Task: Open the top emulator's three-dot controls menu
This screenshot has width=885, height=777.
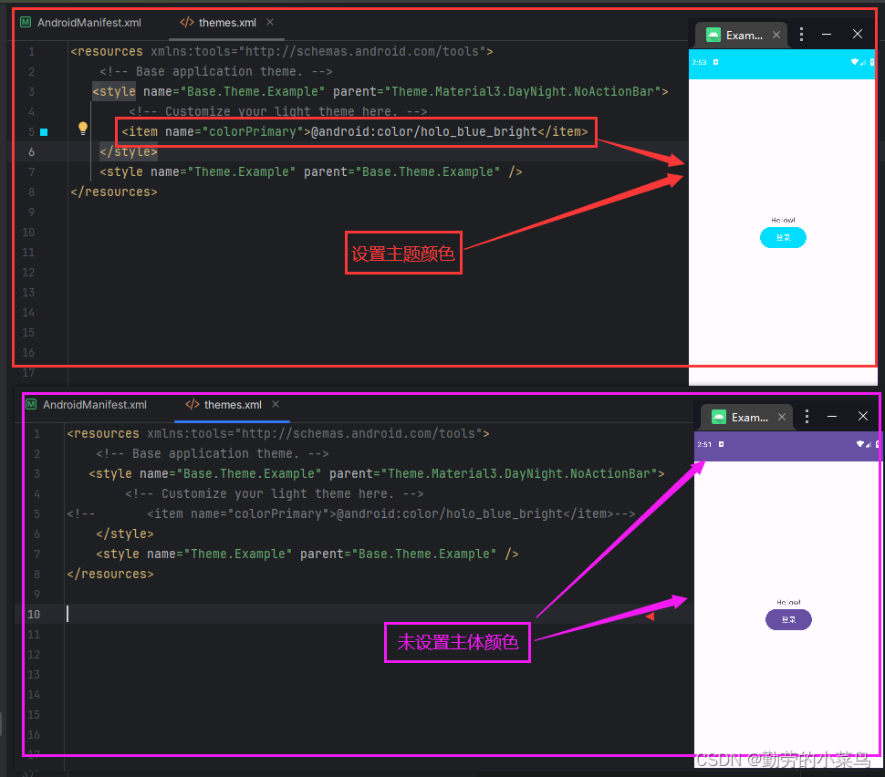Action: [801, 34]
